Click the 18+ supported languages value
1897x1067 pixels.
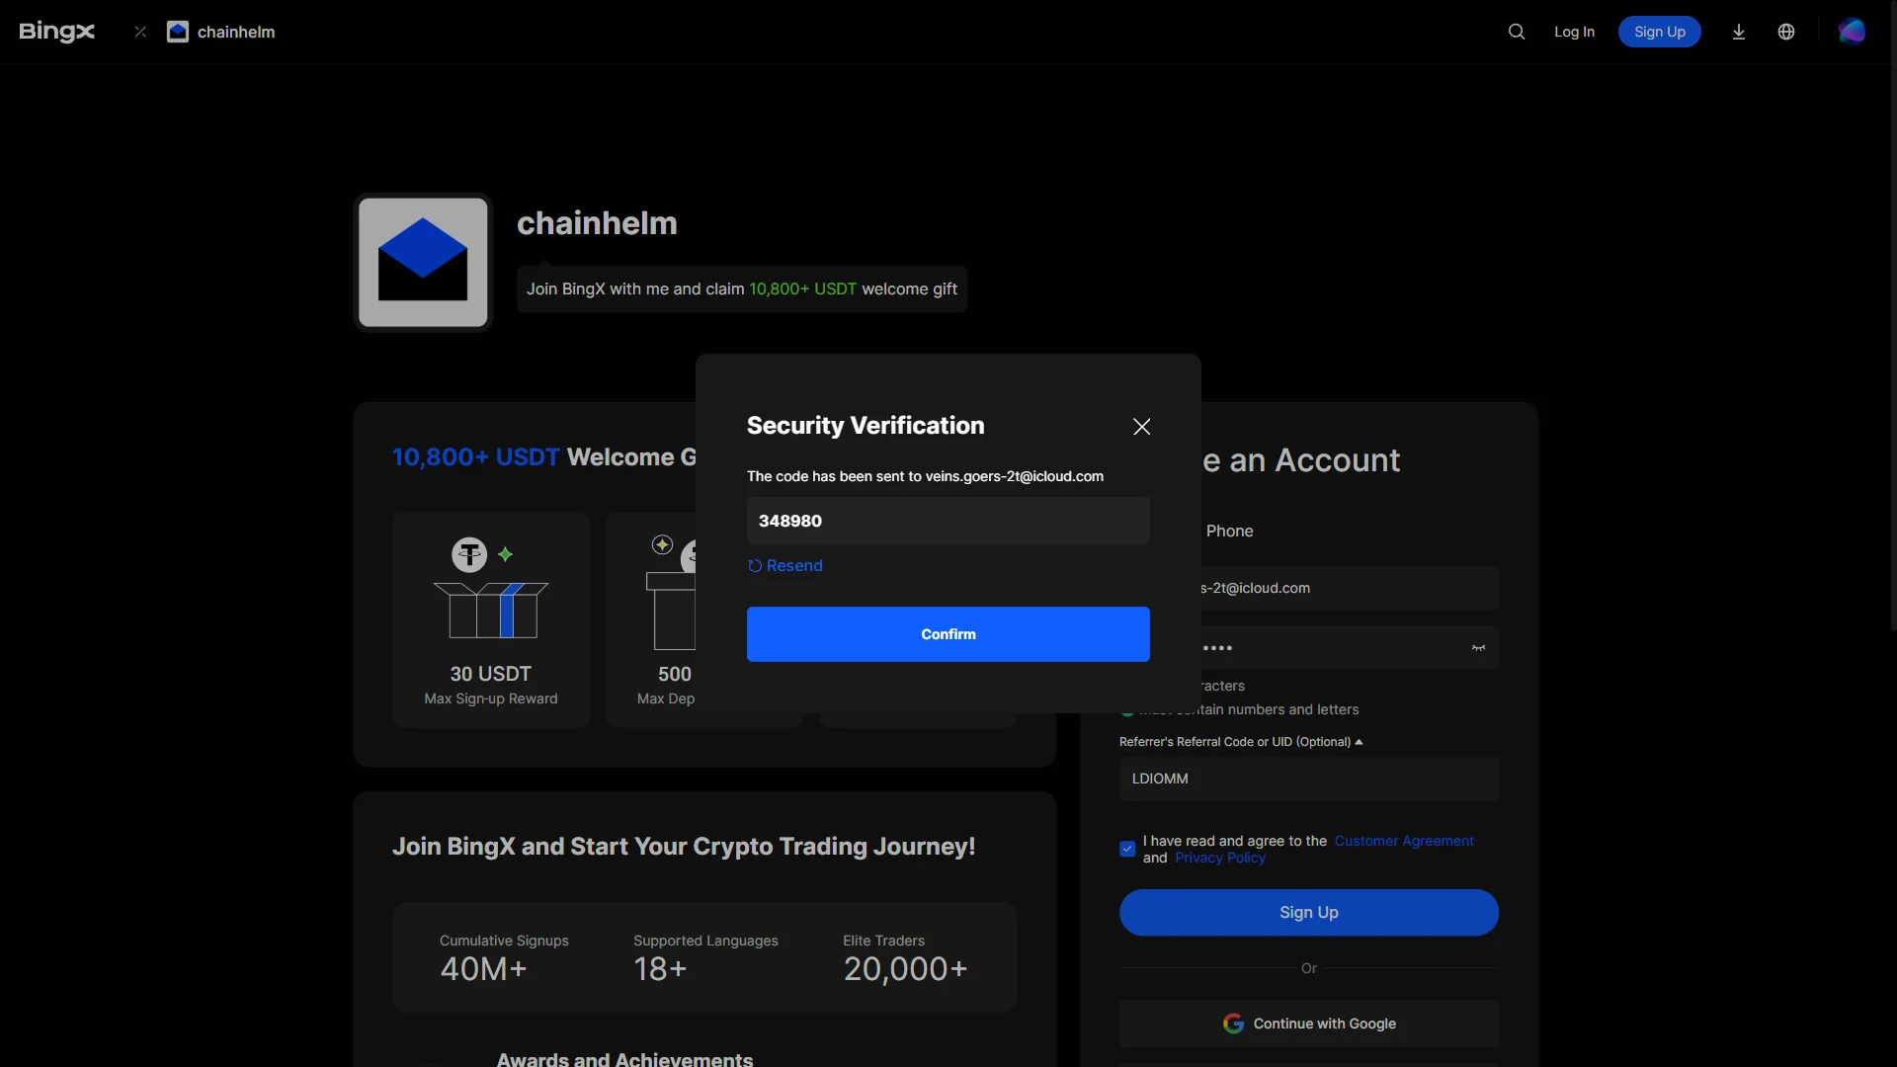click(x=660, y=969)
